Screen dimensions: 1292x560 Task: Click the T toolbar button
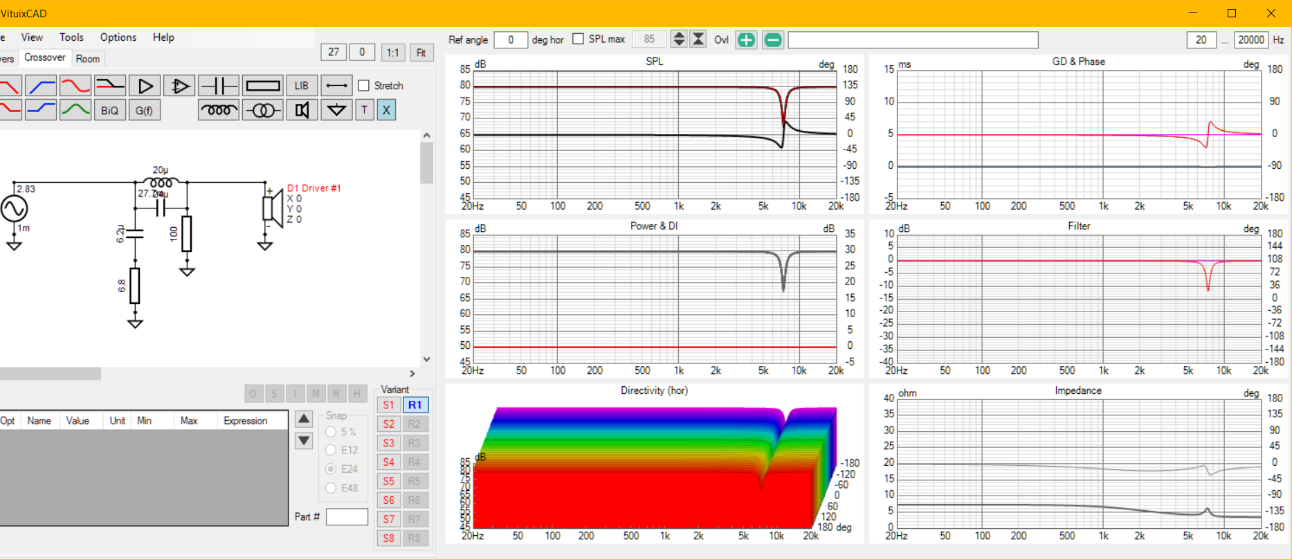point(365,110)
